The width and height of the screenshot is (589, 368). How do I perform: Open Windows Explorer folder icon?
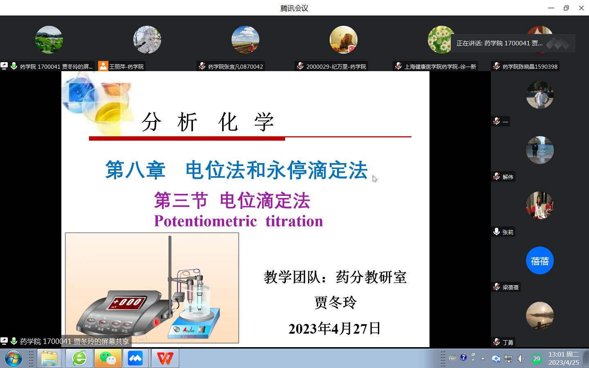point(49,359)
